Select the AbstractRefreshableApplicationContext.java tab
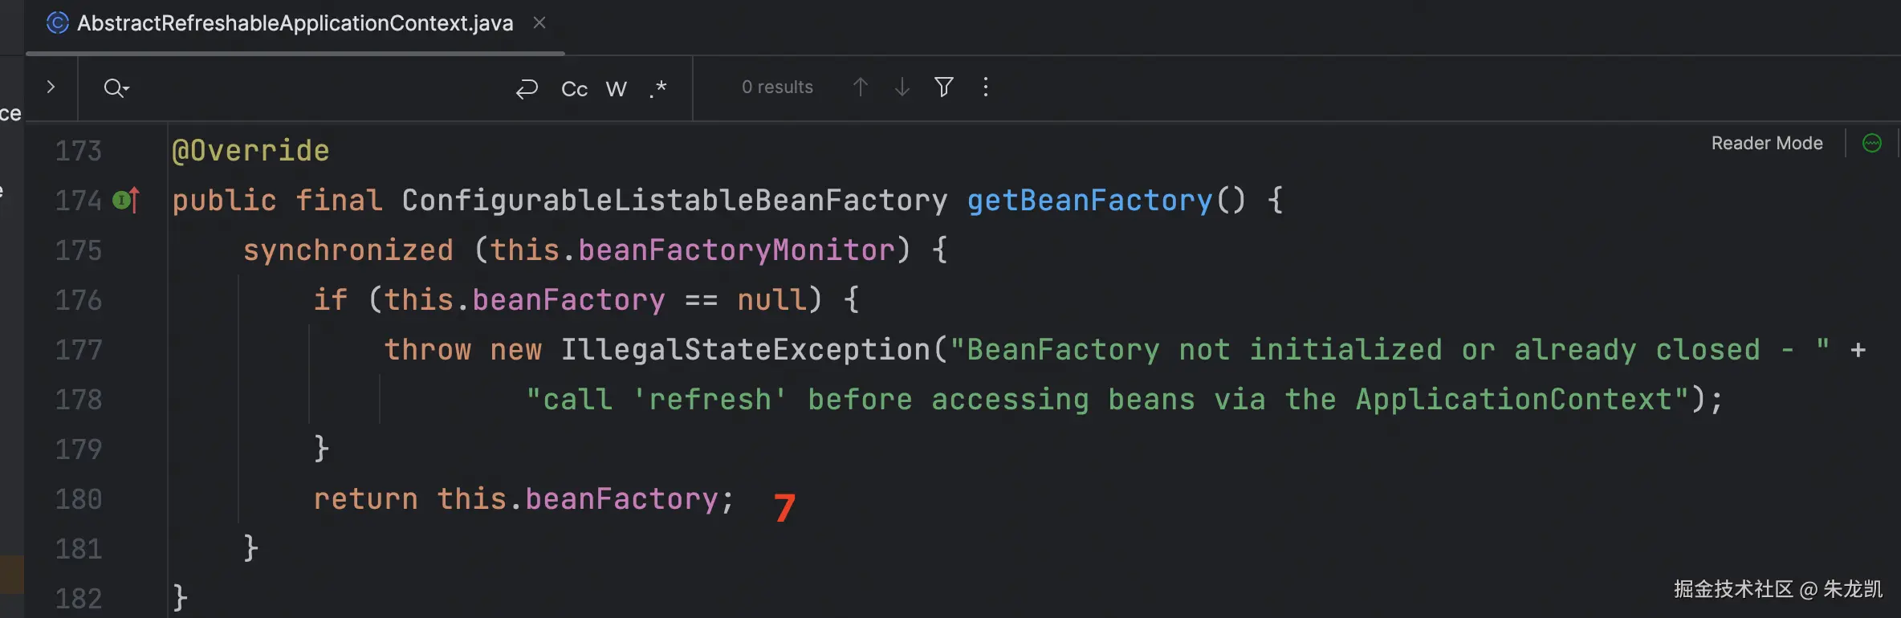 click(x=295, y=23)
